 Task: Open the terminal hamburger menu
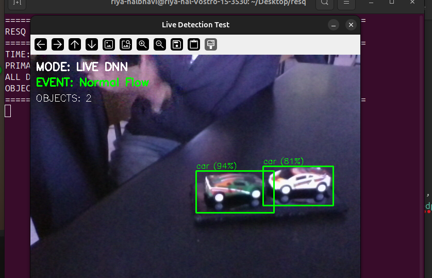click(346, 3)
